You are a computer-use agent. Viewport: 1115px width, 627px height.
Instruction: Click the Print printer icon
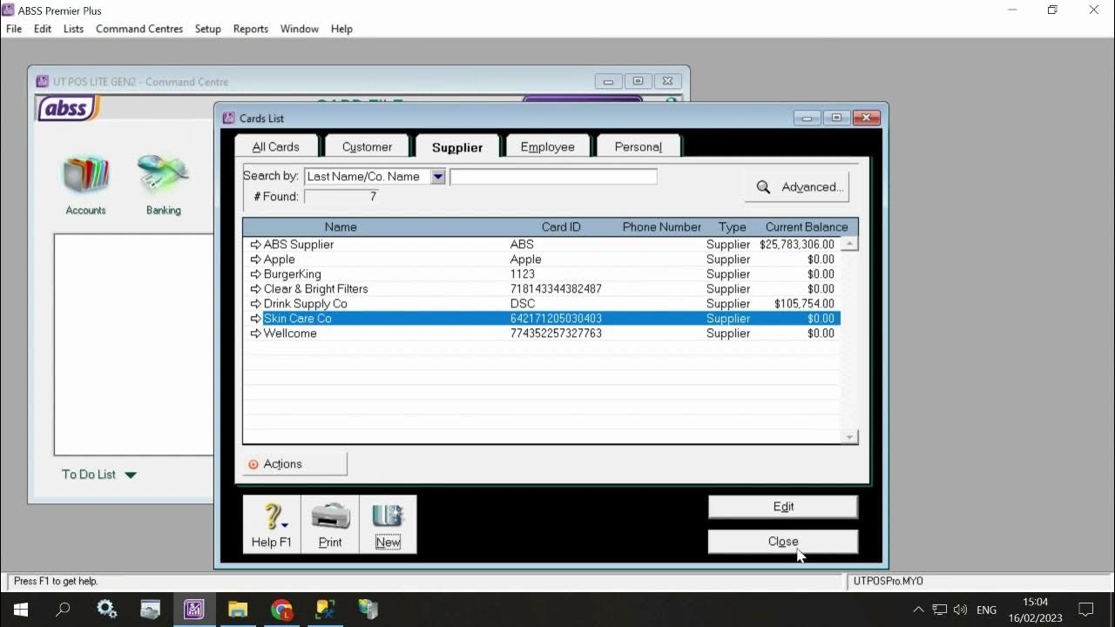pyautogui.click(x=330, y=523)
